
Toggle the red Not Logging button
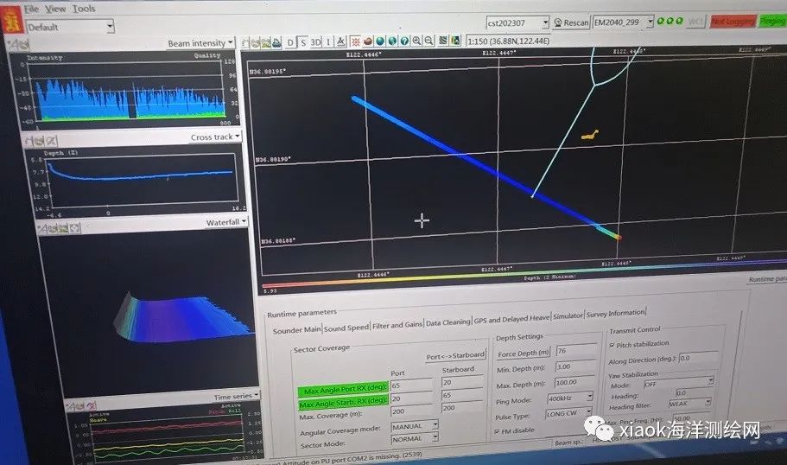[x=732, y=22]
